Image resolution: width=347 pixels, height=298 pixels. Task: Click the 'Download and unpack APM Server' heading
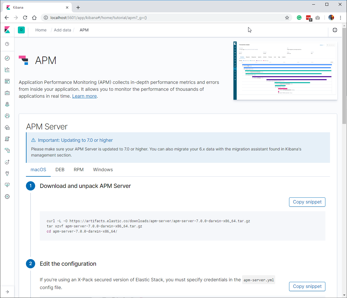85,186
